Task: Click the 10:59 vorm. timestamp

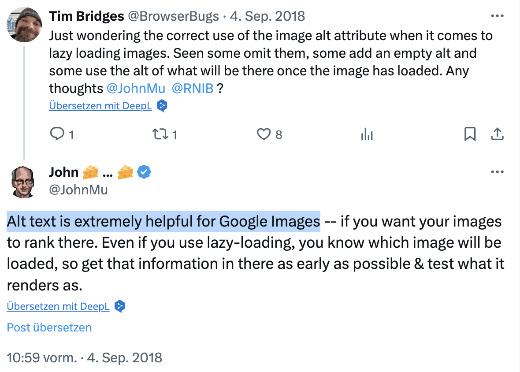Action: [x=42, y=357]
